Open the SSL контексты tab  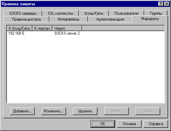click(x=60, y=13)
